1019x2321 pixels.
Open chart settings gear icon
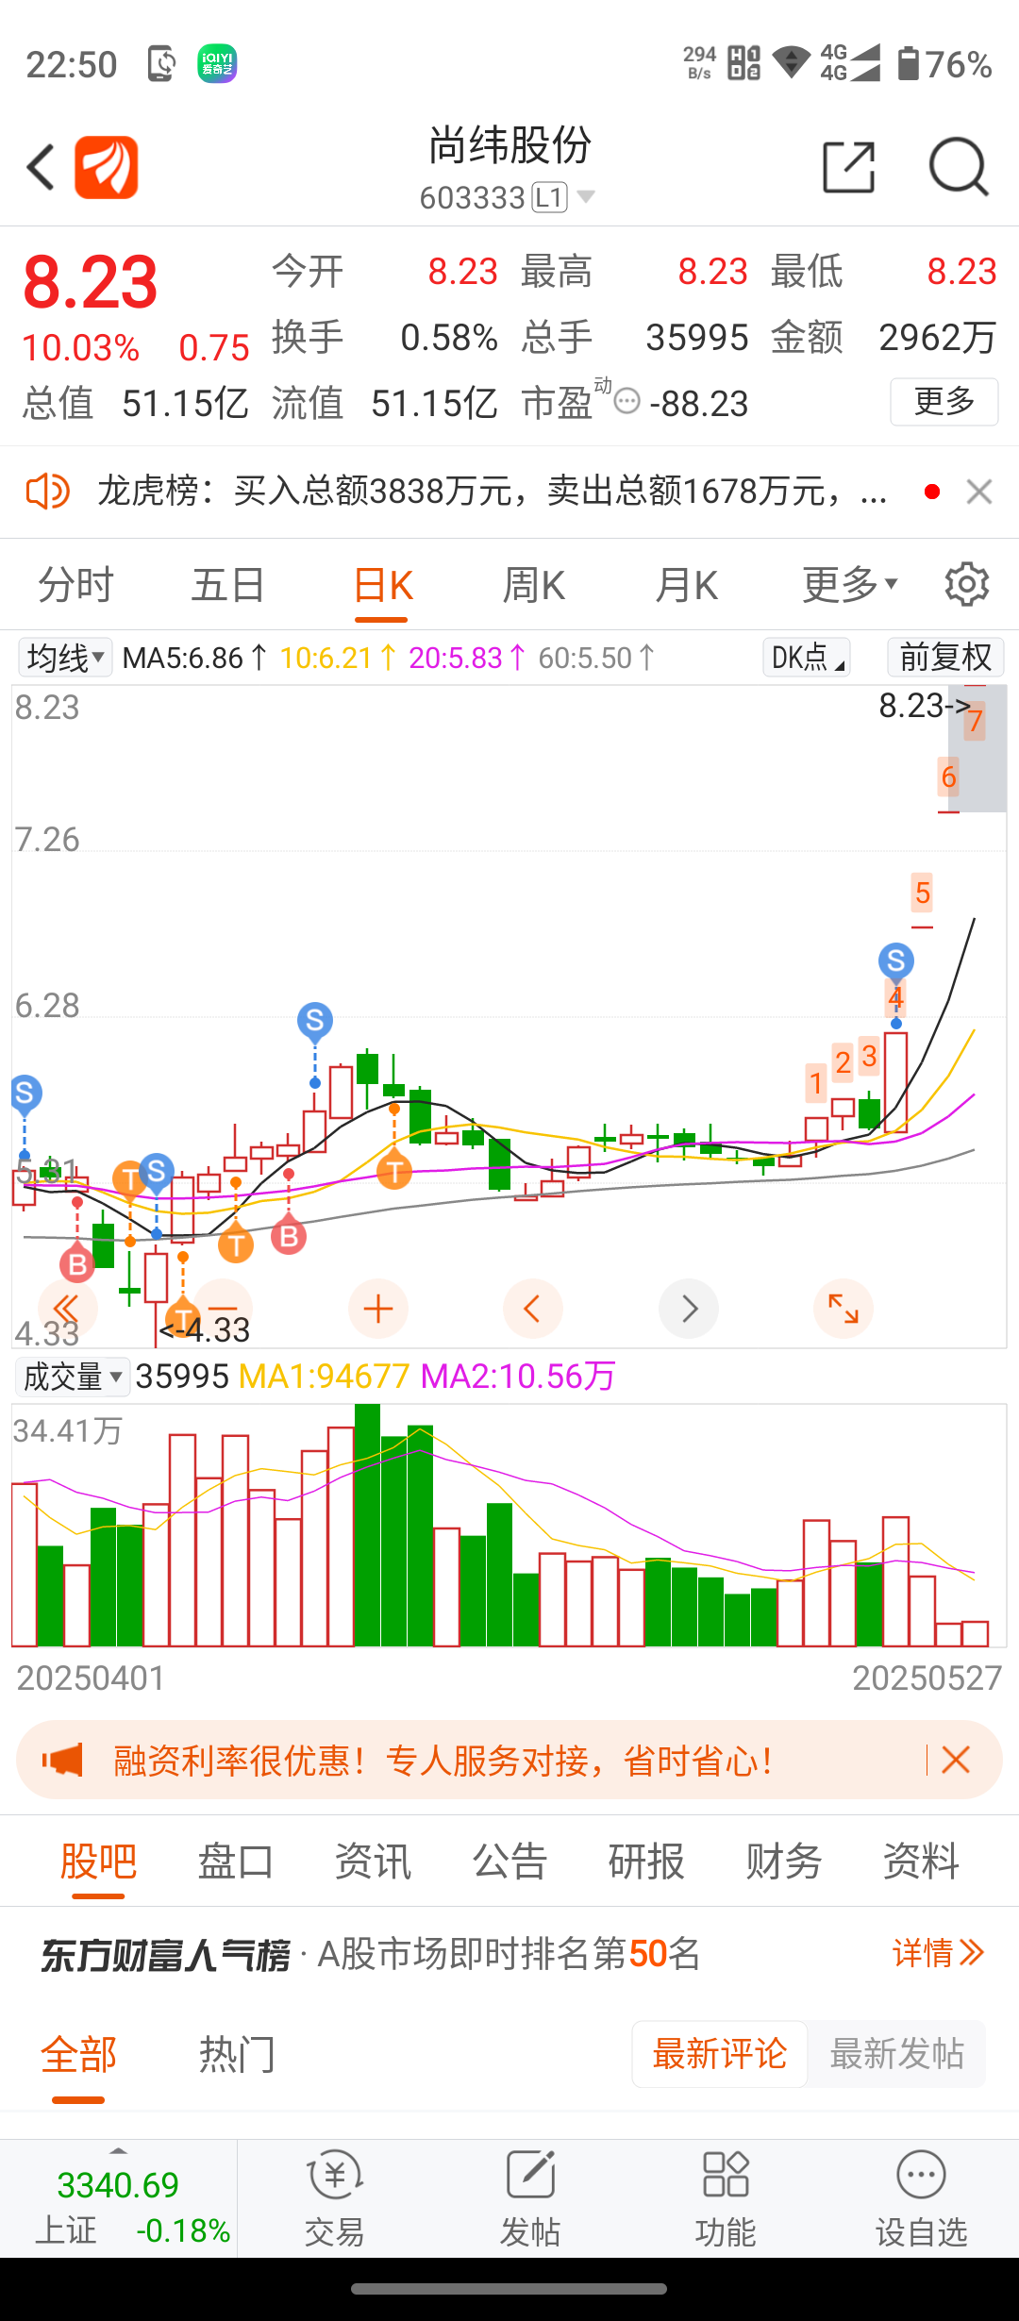pyautogui.click(x=966, y=585)
